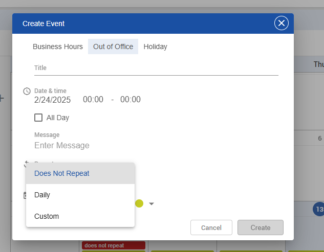Close the Create Event dialog
The image size is (324, 252).
point(281,24)
